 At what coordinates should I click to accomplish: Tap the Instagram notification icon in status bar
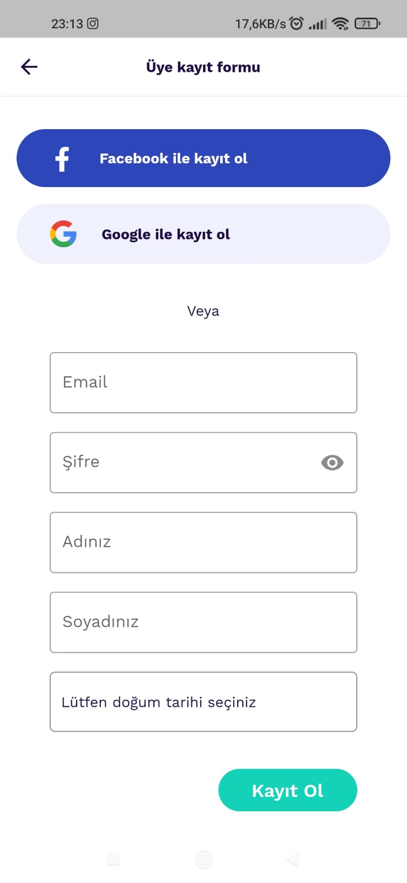(93, 23)
